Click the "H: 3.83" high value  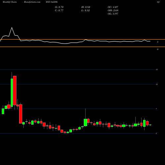coord(86,7)
